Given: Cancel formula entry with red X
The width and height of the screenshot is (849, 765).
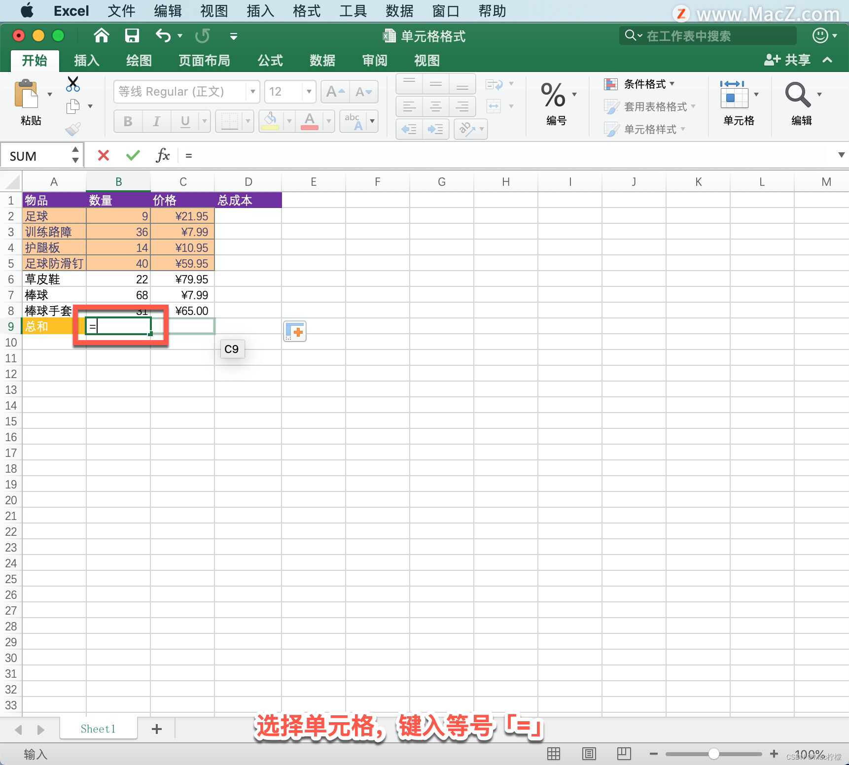Looking at the screenshot, I should click(x=104, y=156).
